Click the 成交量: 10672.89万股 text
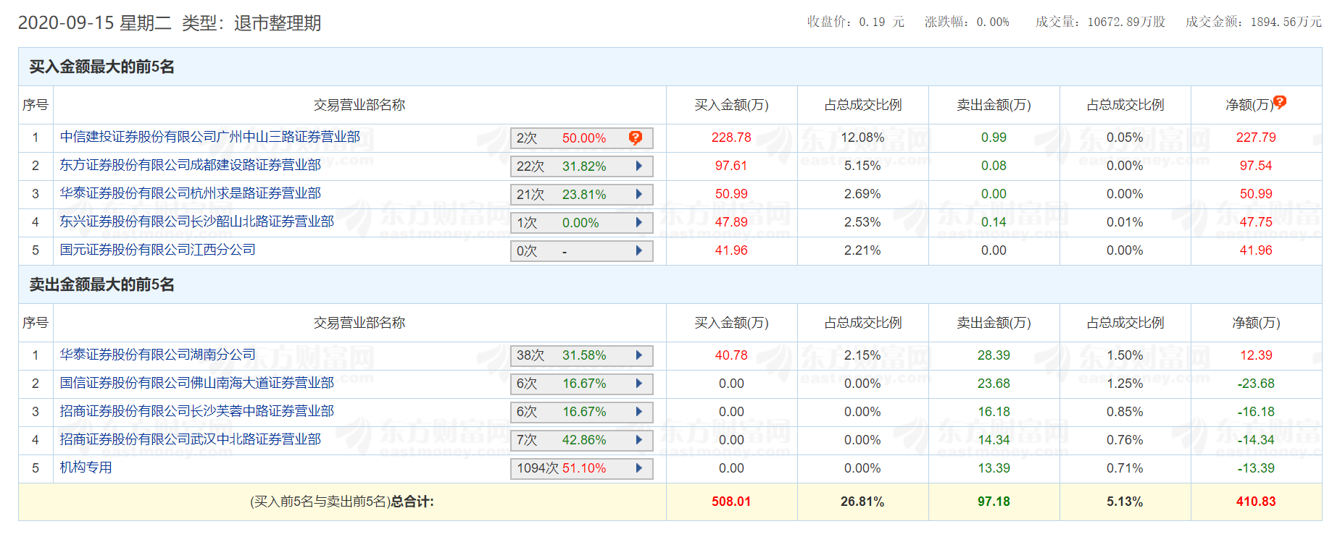This screenshot has height=537, width=1332. coord(1100,22)
